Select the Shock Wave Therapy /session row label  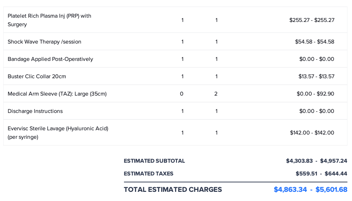coord(44,42)
